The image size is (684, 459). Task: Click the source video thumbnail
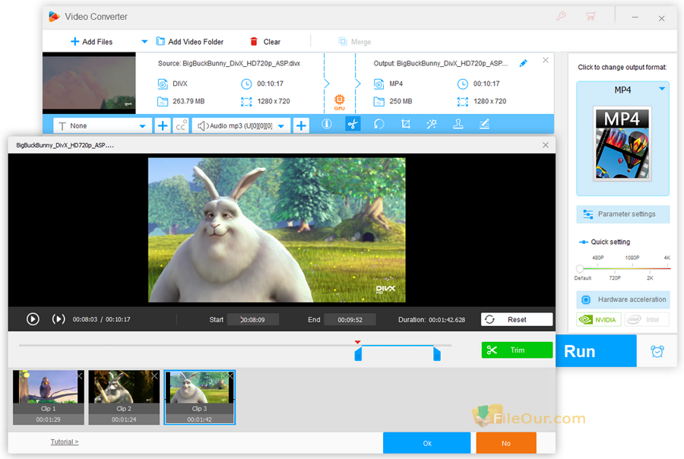tap(89, 84)
